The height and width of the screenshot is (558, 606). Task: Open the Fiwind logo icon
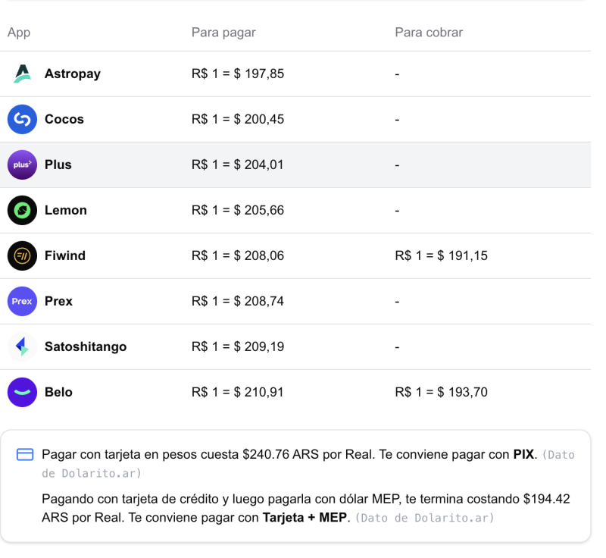point(22,255)
